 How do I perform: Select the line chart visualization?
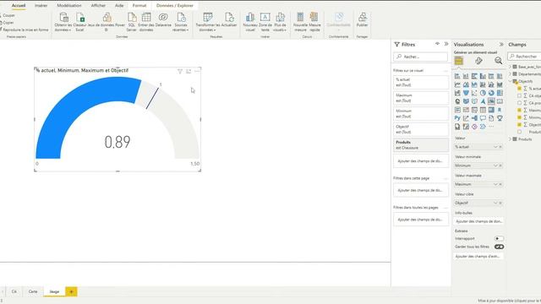pos(457,84)
